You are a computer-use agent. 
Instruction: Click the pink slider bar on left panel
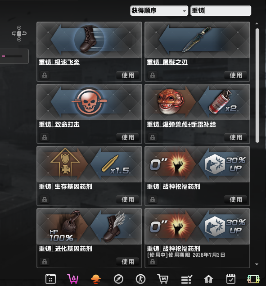tap(12, 56)
